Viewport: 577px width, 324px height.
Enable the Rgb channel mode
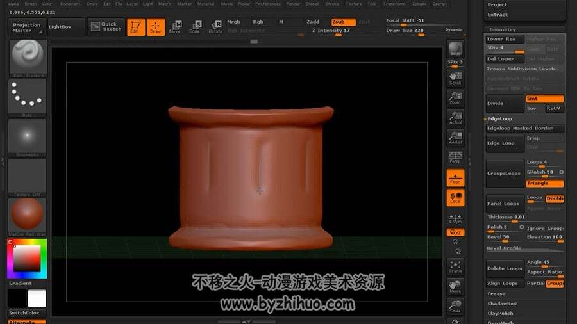point(258,22)
